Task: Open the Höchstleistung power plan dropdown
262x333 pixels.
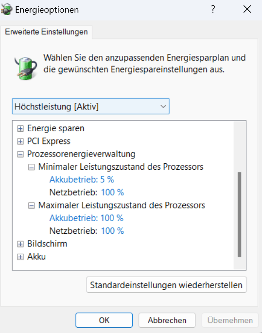Action: 91,106
